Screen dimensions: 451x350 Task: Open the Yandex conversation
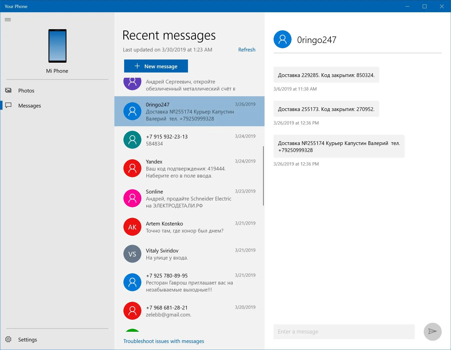click(x=189, y=168)
